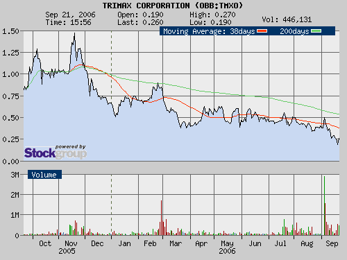The width and height of the screenshot is (347, 260).
Task: Click the Jan month label
Action: tap(124, 243)
